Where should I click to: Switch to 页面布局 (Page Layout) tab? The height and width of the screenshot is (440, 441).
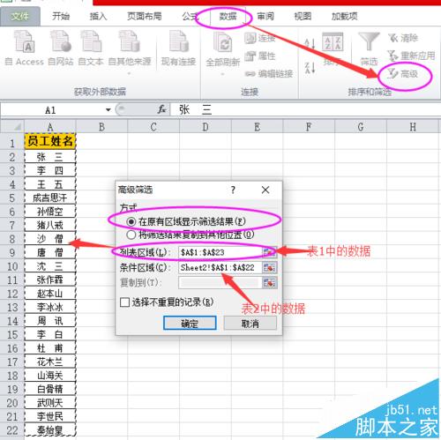pos(145,16)
